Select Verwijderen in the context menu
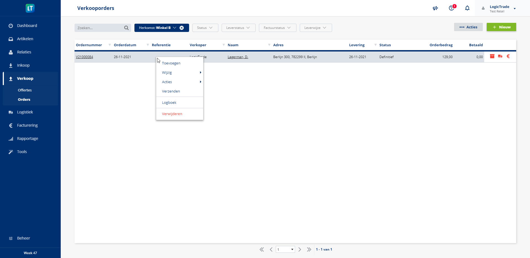This screenshot has height=258, width=530. 172,114
